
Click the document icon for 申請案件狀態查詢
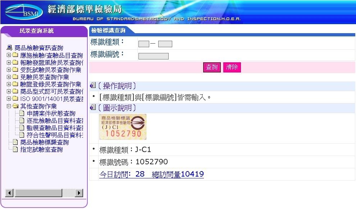coord(22,114)
